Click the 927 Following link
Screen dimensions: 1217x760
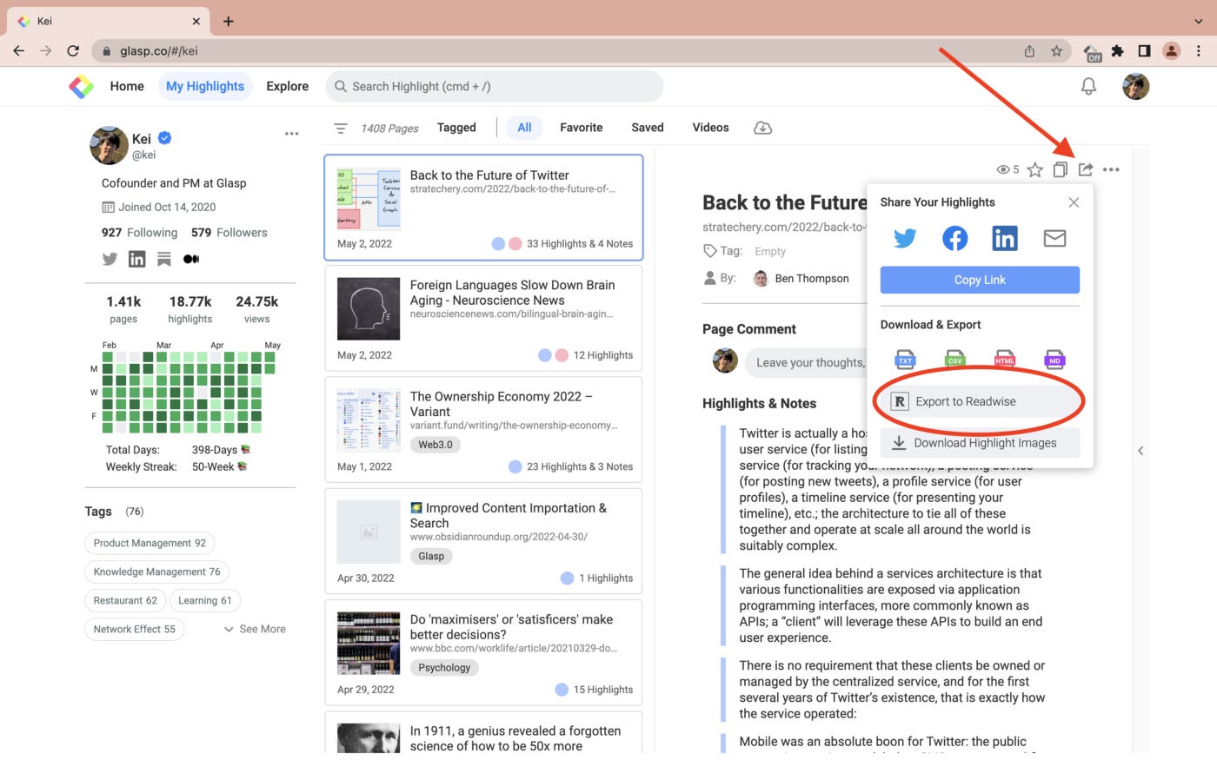[139, 233]
